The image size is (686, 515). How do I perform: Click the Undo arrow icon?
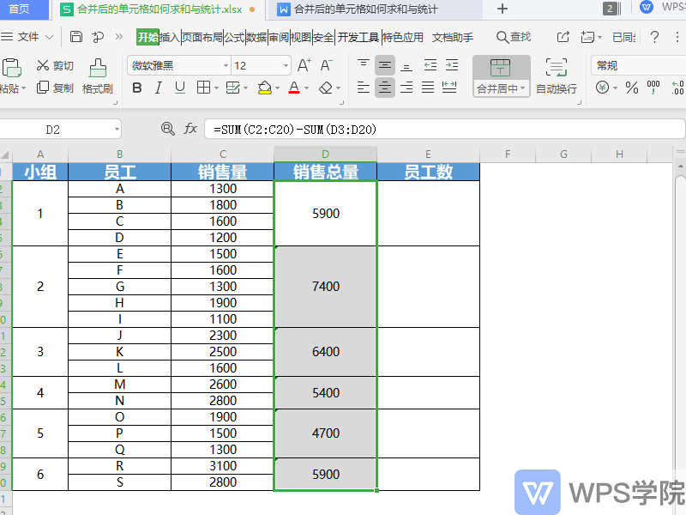point(98,37)
